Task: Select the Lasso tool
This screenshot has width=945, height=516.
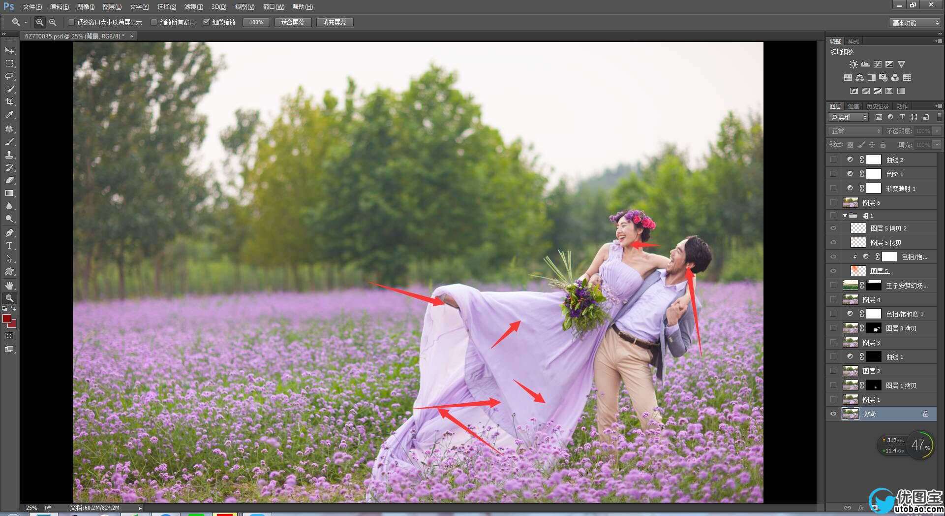Action: (x=9, y=76)
